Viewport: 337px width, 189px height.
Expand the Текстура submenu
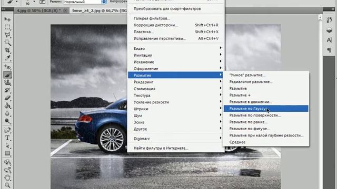[176, 96]
